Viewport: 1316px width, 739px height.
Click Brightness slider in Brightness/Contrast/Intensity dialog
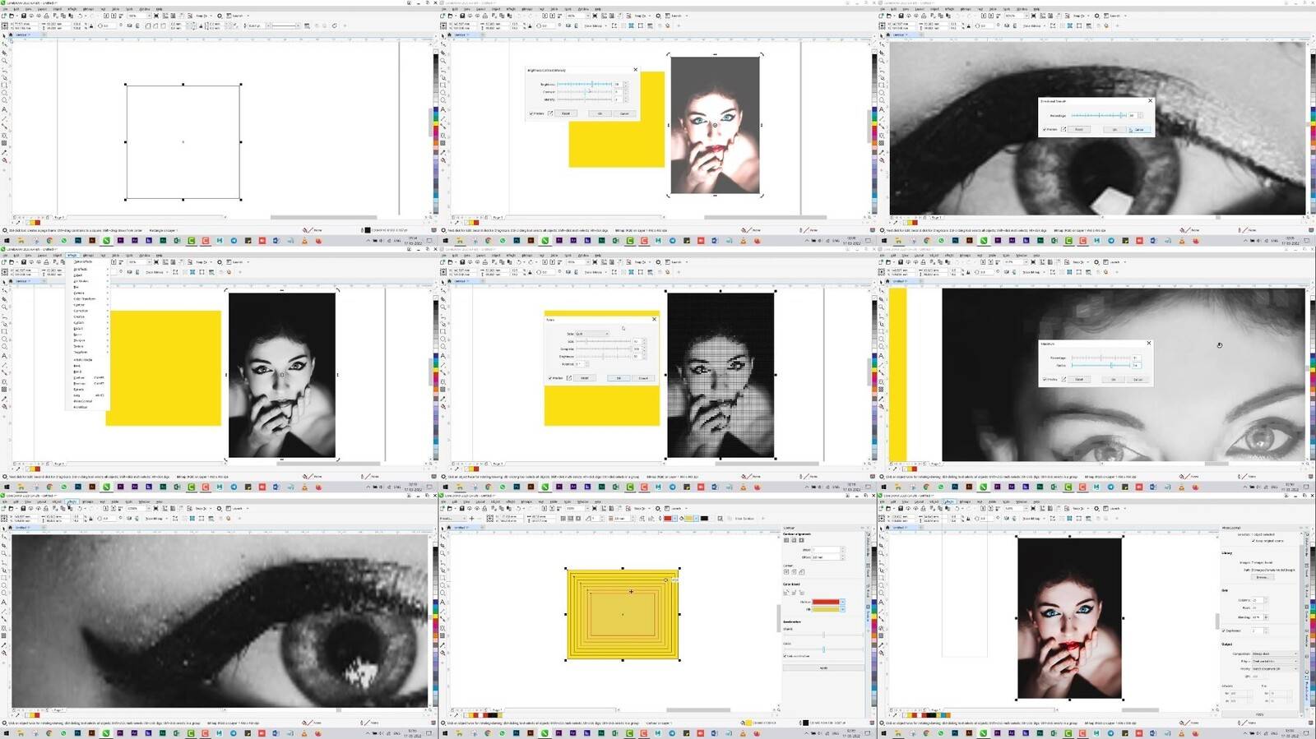coord(584,84)
